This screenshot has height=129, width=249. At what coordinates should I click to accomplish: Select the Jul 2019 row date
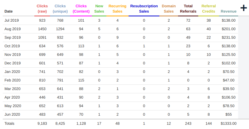pos(12,20)
